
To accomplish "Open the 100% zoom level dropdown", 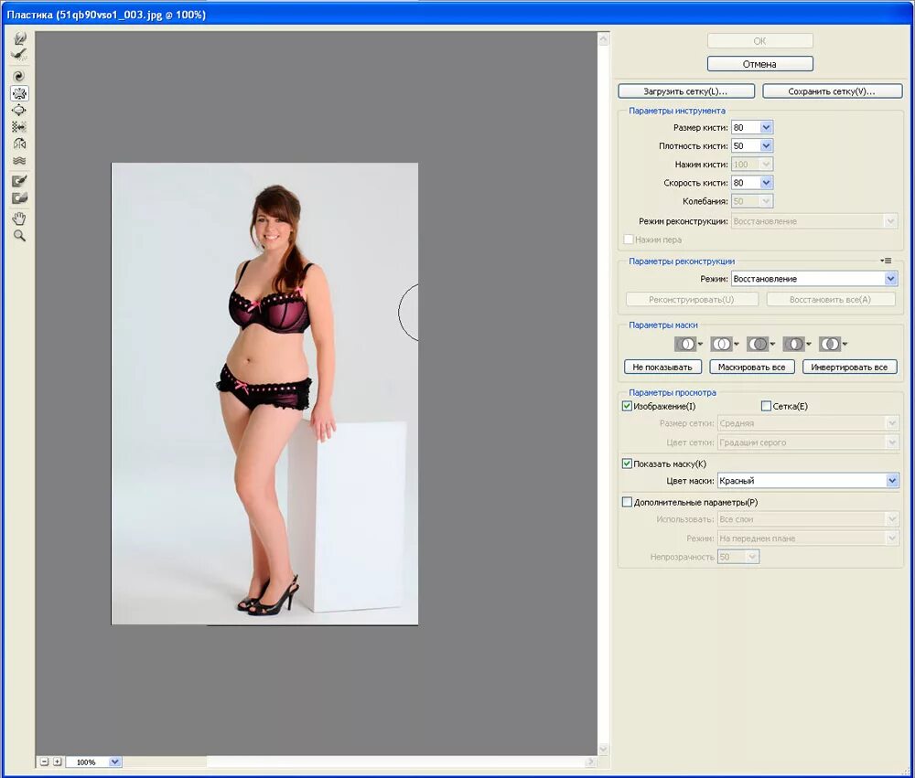I will click(x=115, y=762).
